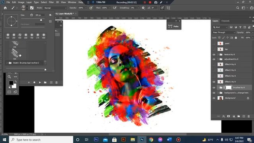Open the Smoothing value dropdown arrow

click(139, 8)
